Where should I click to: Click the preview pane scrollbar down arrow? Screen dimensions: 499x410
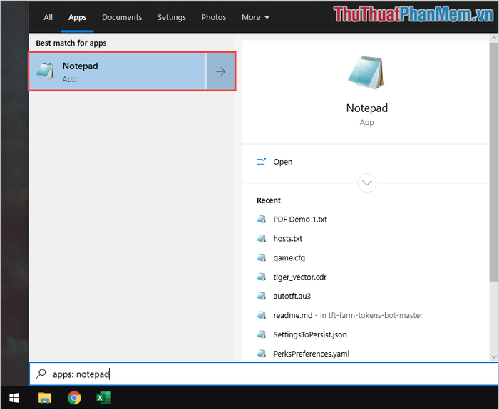(493, 357)
